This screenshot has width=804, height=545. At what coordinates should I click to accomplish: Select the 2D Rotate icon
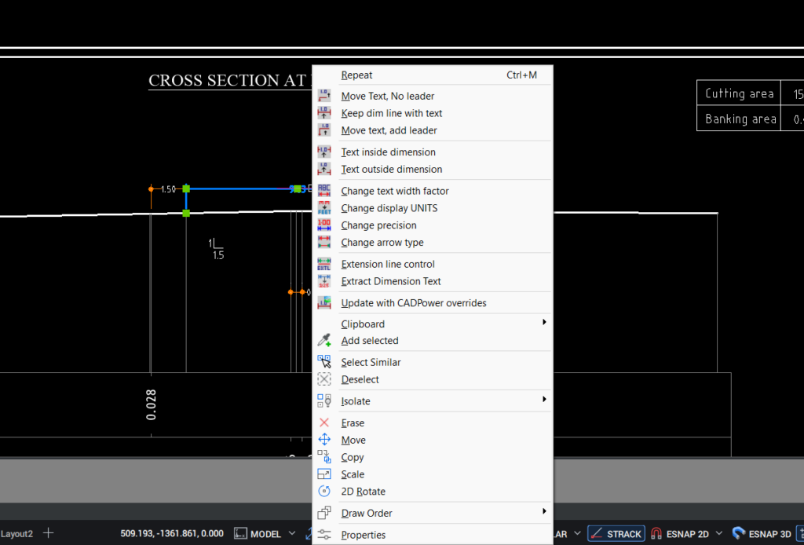(x=324, y=491)
